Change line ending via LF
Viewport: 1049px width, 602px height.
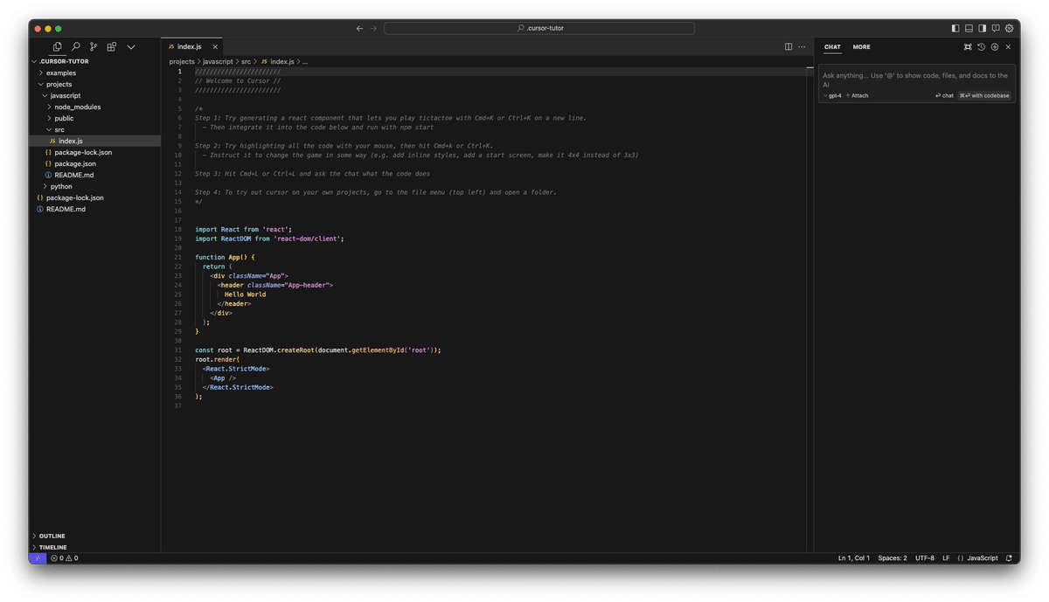(x=946, y=557)
